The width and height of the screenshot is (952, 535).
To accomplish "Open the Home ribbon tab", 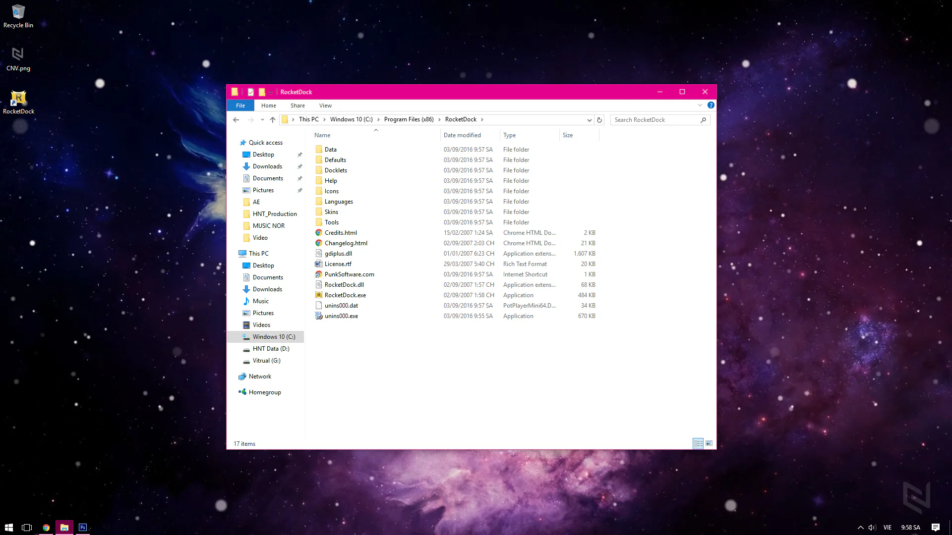I will [x=269, y=106].
